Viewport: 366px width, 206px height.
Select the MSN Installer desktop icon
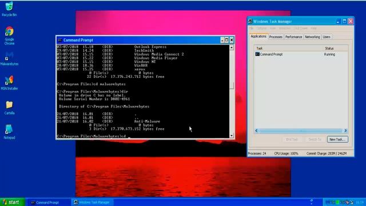tap(9, 83)
